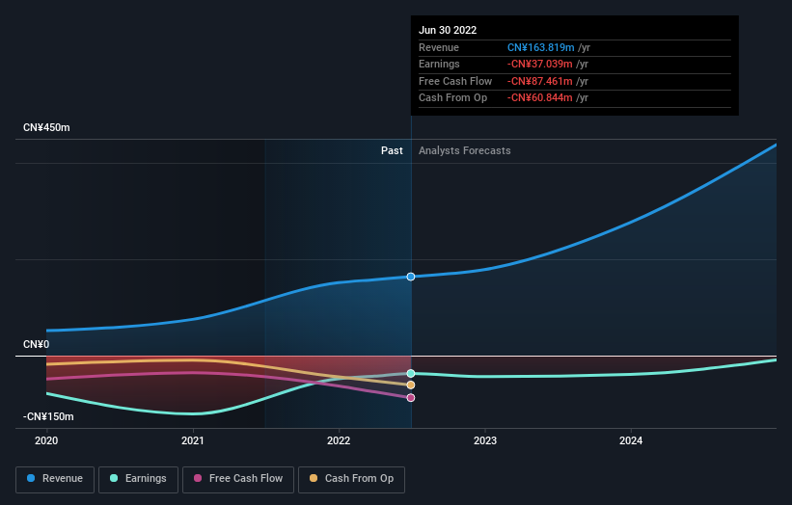Click the 2021 x-axis label
Image resolution: width=792 pixels, height=505 pixels.
pos(192,440)
